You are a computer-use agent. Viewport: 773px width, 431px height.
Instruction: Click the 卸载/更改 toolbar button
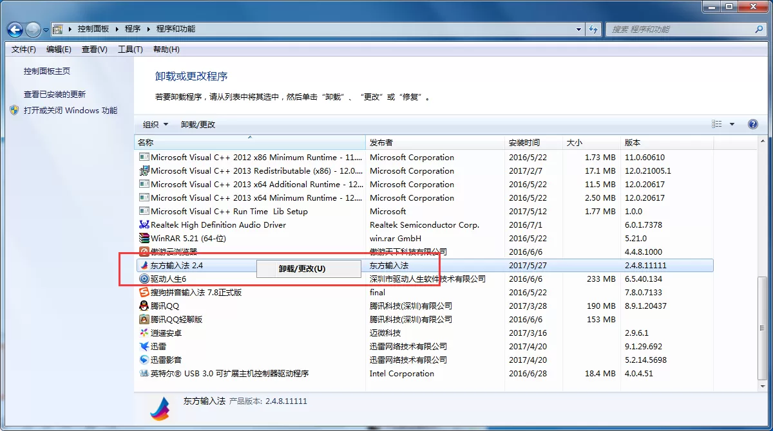pyautogui.click(x=198, y=124)
